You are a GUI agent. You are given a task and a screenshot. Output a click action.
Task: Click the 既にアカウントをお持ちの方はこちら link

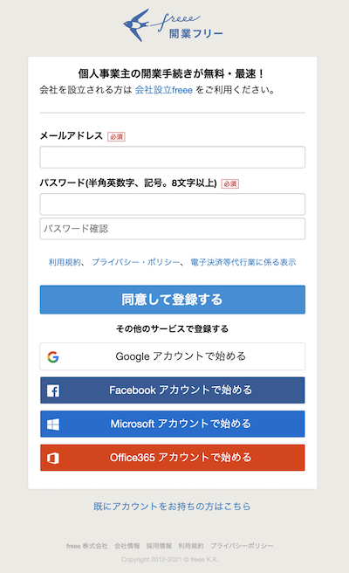pyautogui.click(x=172, y=506)
